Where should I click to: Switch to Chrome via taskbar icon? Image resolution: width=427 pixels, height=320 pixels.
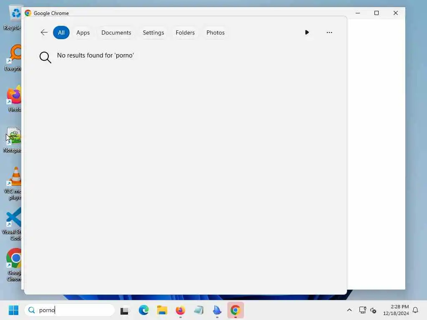click(x=236, y=310)
